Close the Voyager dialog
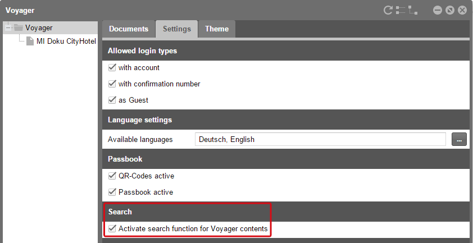This screenshot has height=243, width=473. click(x=462, y=10)
